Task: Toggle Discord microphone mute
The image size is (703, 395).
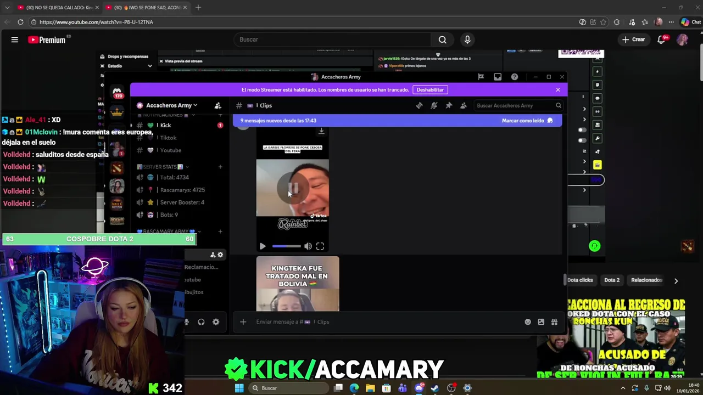Action: pyautogui.click(x=187, y=322)
